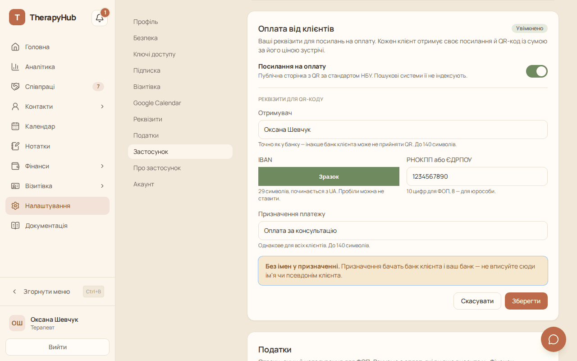The width and height of the screenshot is (577, 361).
Task: Focus the РНОКПП або ЄДРПОУ field
Action: 477,176
